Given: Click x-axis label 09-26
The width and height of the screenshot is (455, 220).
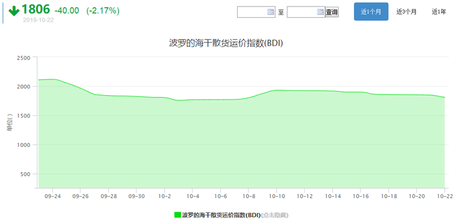Looking at the screenshot, I should 80,196.
